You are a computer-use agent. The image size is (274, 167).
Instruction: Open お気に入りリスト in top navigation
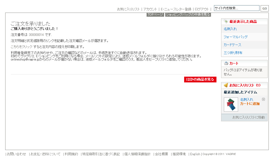(x=128, y=9)
